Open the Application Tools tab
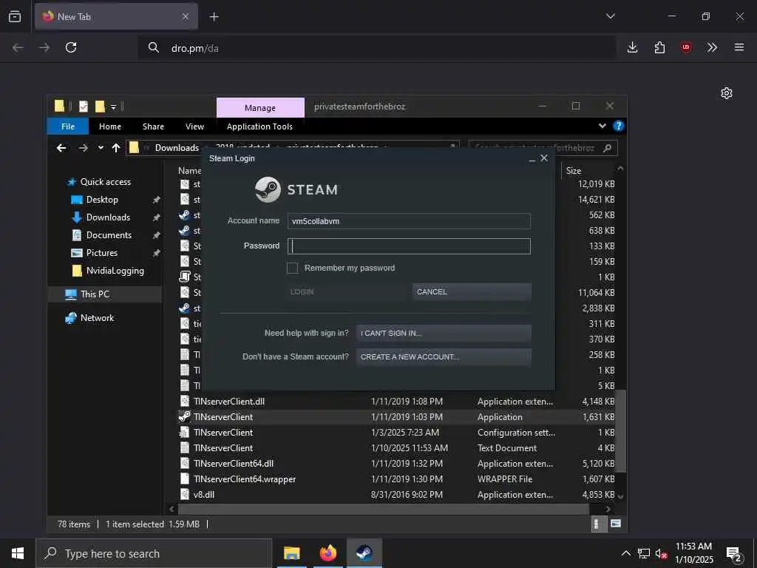This screenshot has width=757, height=568. coord(259,126)
